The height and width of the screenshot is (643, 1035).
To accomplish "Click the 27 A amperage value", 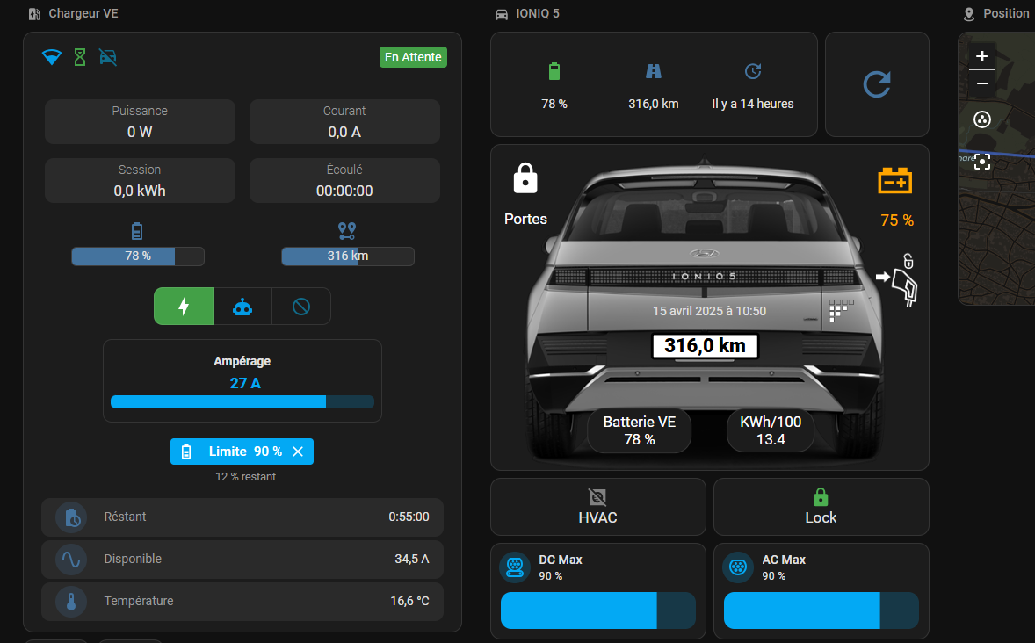I will point(245,384).
